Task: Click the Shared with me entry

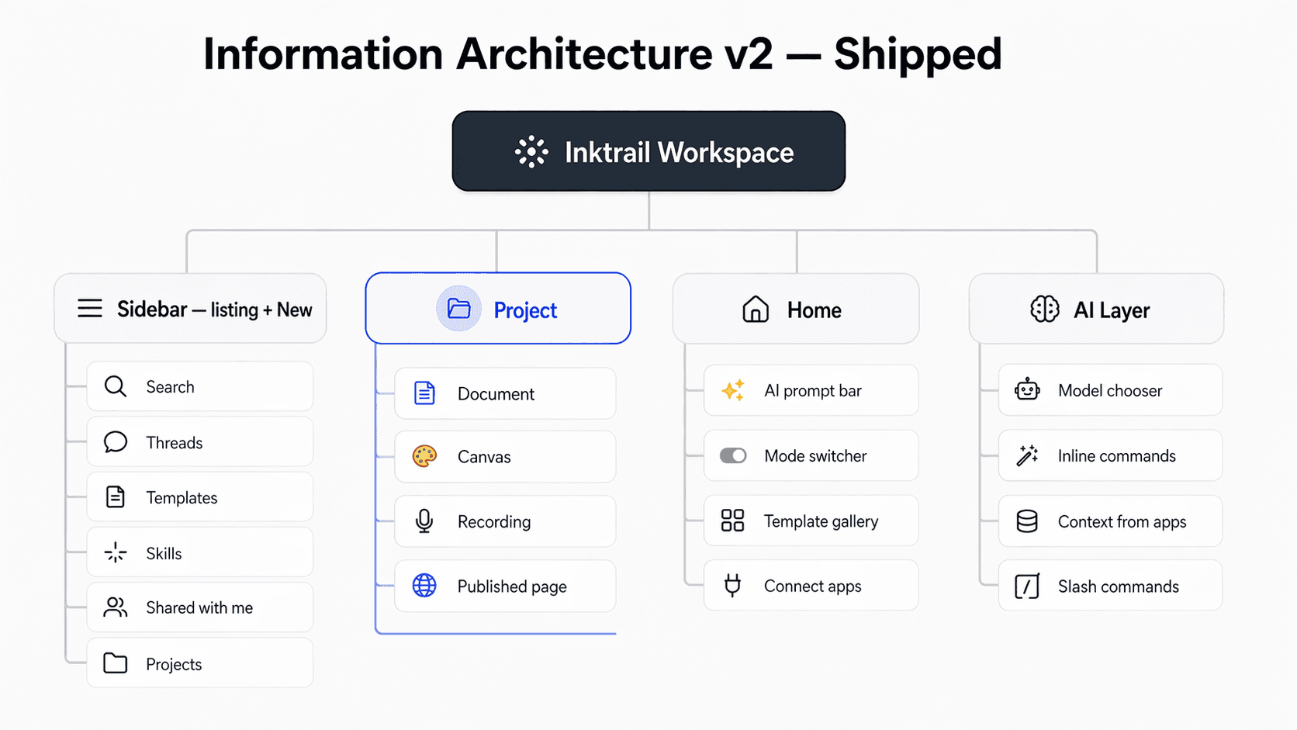Action: point(200,607)
